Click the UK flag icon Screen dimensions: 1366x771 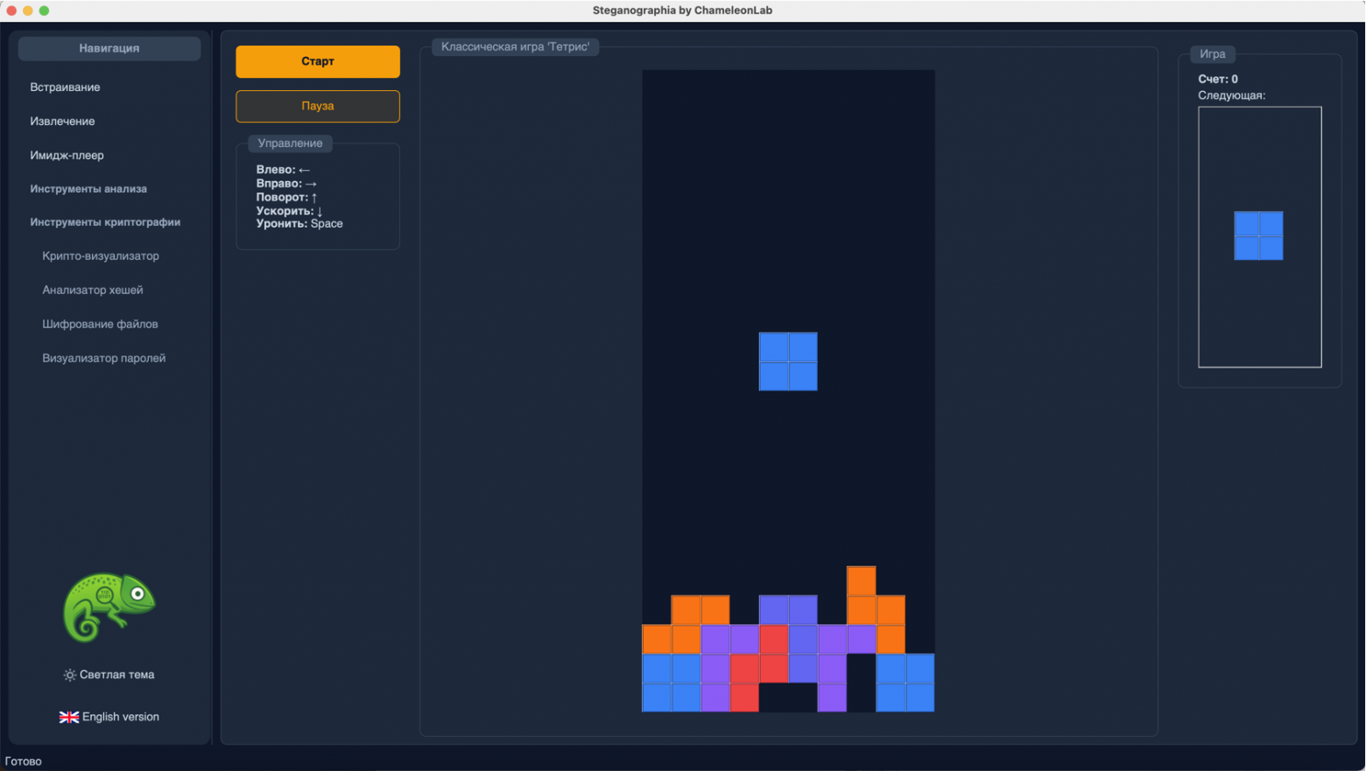pyautogui.click(x=68, y=717)
